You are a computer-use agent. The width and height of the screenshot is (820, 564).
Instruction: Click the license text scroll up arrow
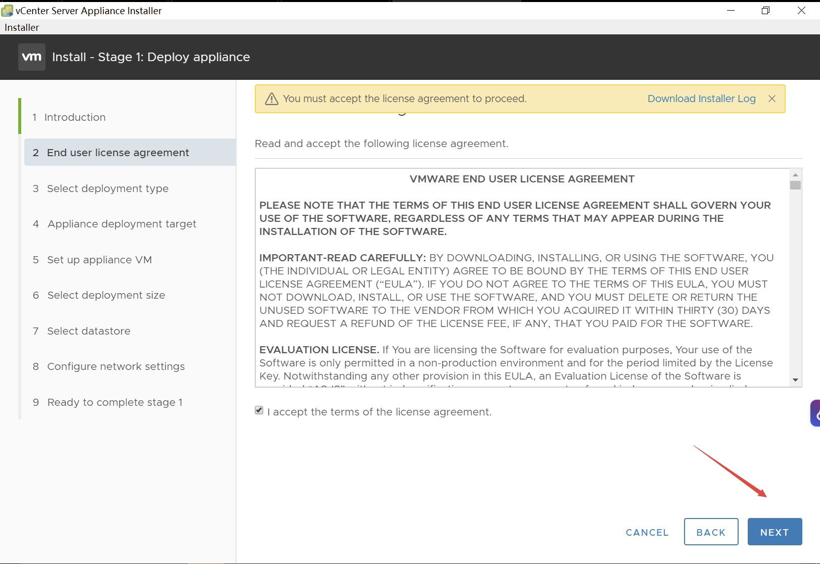pyautogui.click(x=795, y=175)
